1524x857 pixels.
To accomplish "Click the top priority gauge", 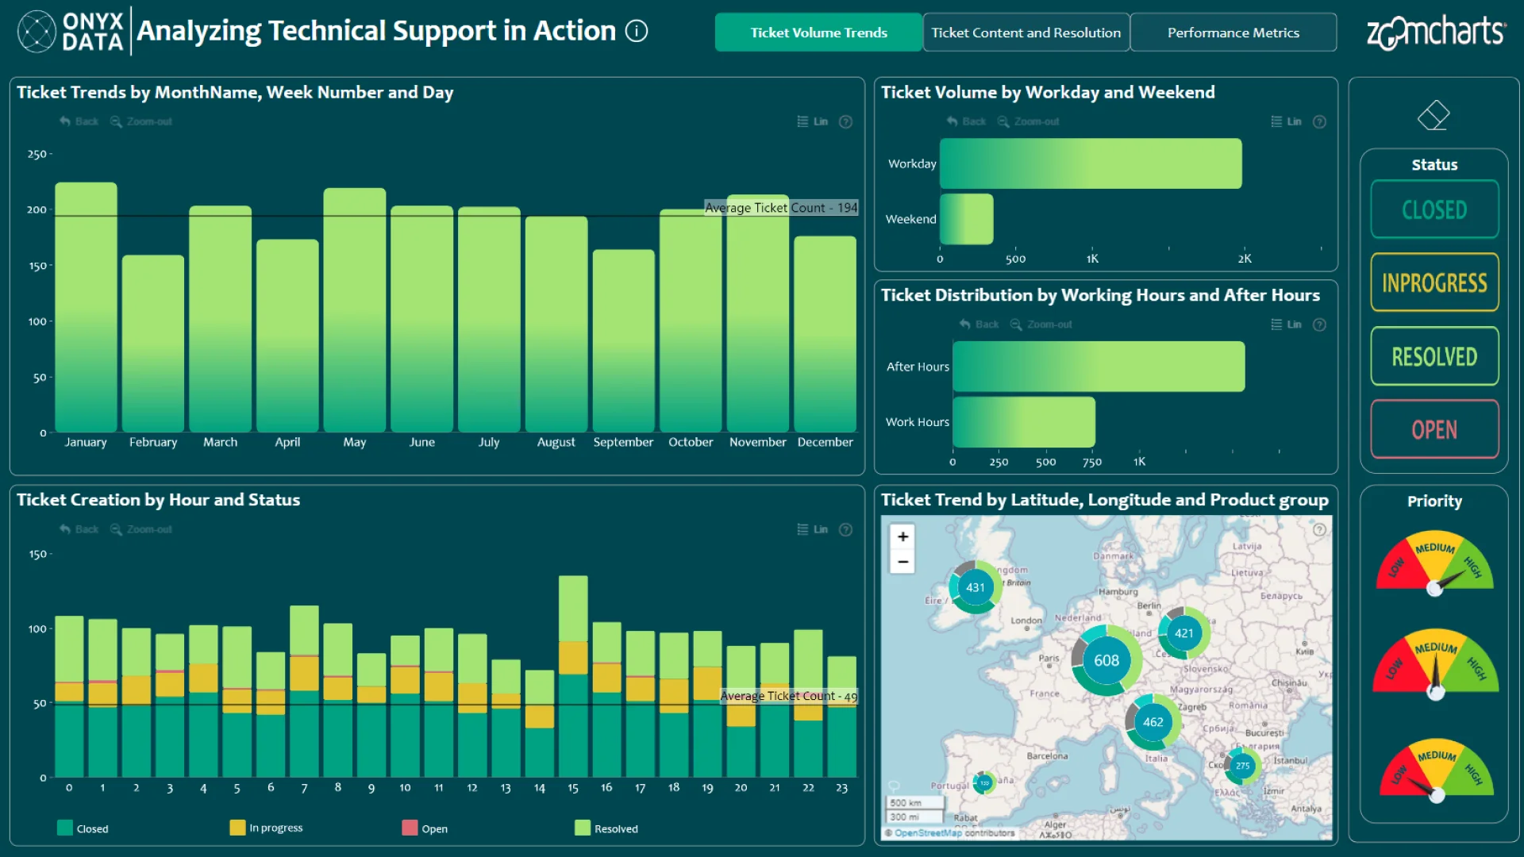I will (1434, 563).
